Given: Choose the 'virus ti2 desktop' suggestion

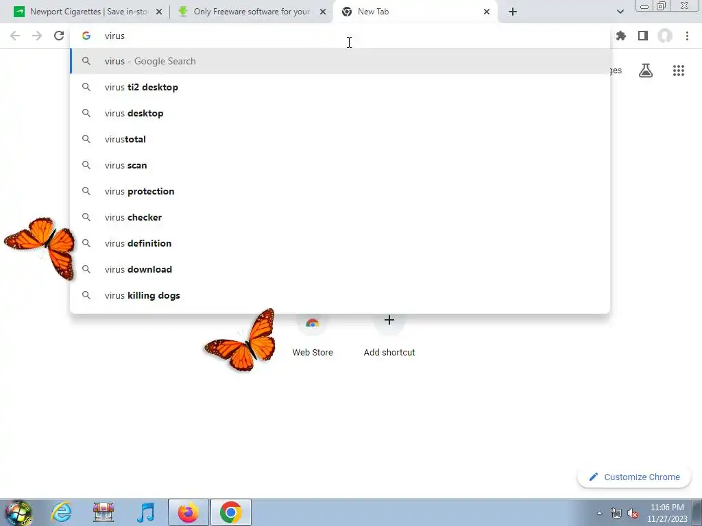Looking at the screenshot, I should 340,87.
